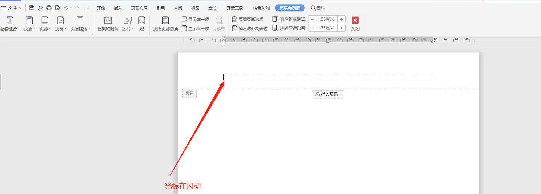The width and height of the screenshot is (541, 194).
Task: Click the print preview icon
Action: coord(57,8)
